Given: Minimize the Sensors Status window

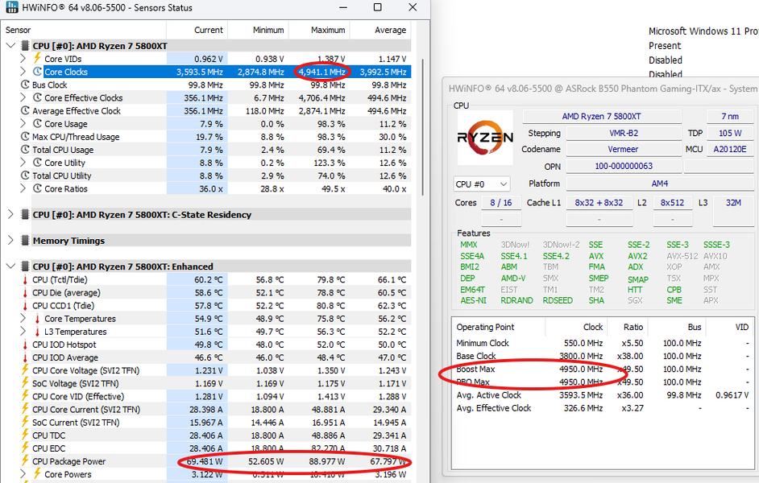Looking at the screenshot, I should click(342, 7).
